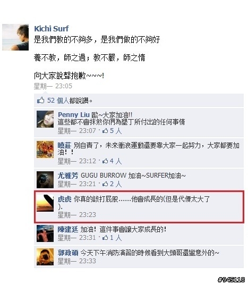Open Penny Liu name link
This screenshot has height=284, width=248.
point(74,115)
